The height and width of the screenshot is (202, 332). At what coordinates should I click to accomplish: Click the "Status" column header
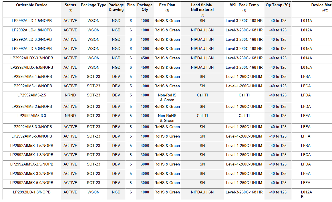(70, 5)
